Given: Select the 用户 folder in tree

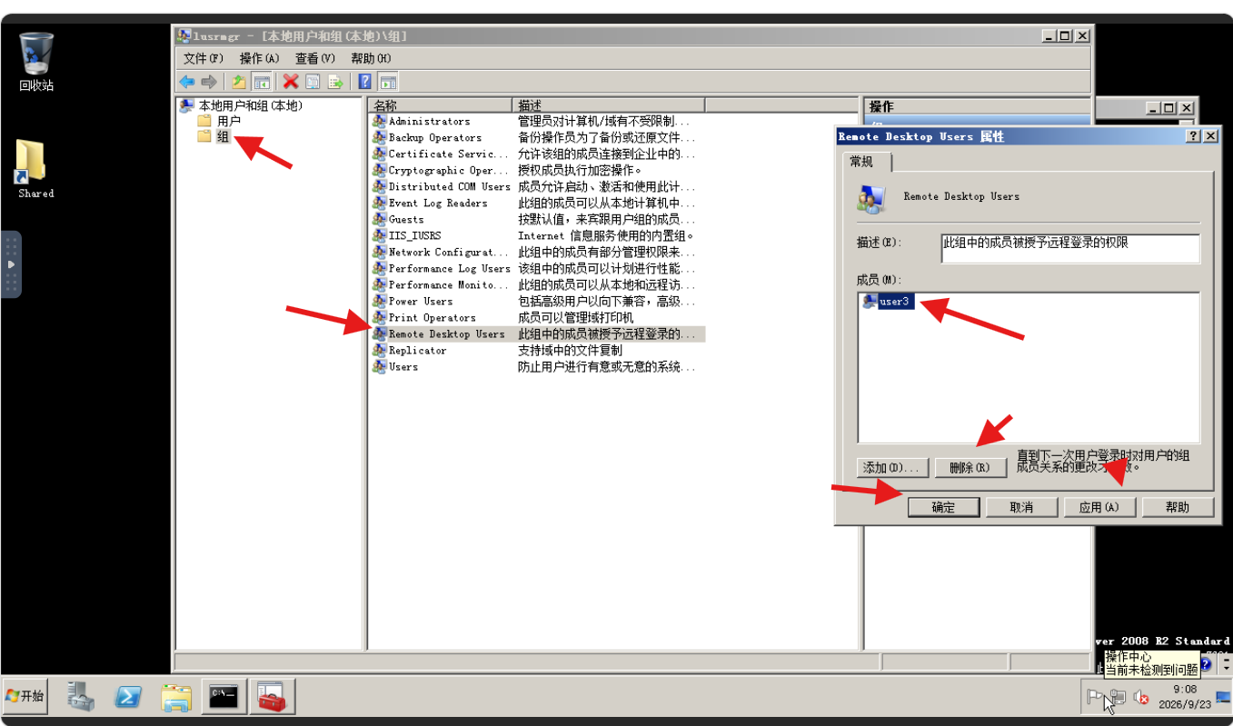Looking at the screenshot, I should click(x=229, y=121).
